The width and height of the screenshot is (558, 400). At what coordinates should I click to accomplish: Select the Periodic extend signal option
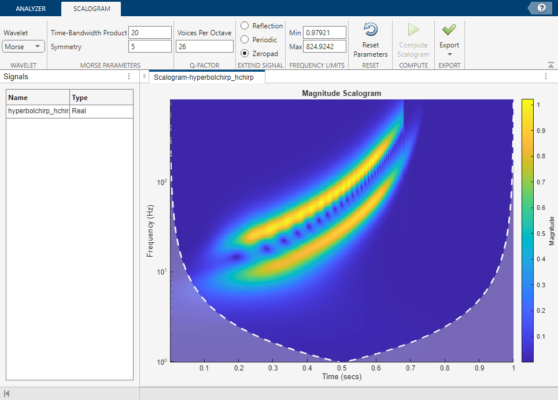click(245, 39)
